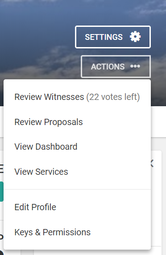166x255 pixels.
Task: Select Edit Profile option
Action: [x=35, y=207]
